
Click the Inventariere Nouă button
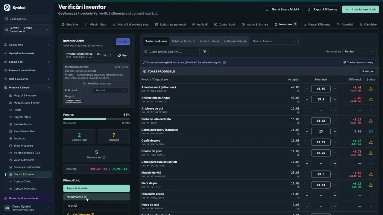pos(361,9)
